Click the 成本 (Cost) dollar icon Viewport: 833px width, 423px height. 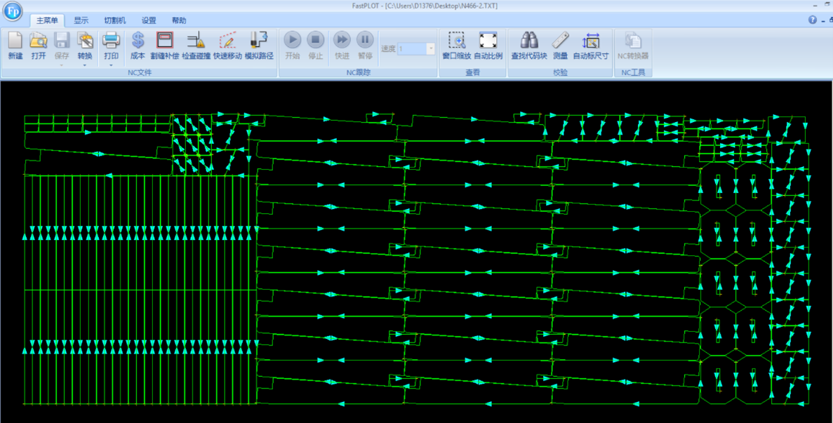tap(138, 45)
